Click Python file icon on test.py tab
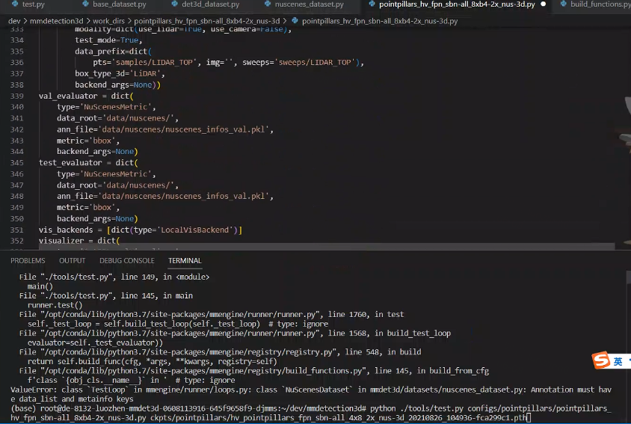The width and height of the screenshot is (631, 424). (x=15, y=4)
